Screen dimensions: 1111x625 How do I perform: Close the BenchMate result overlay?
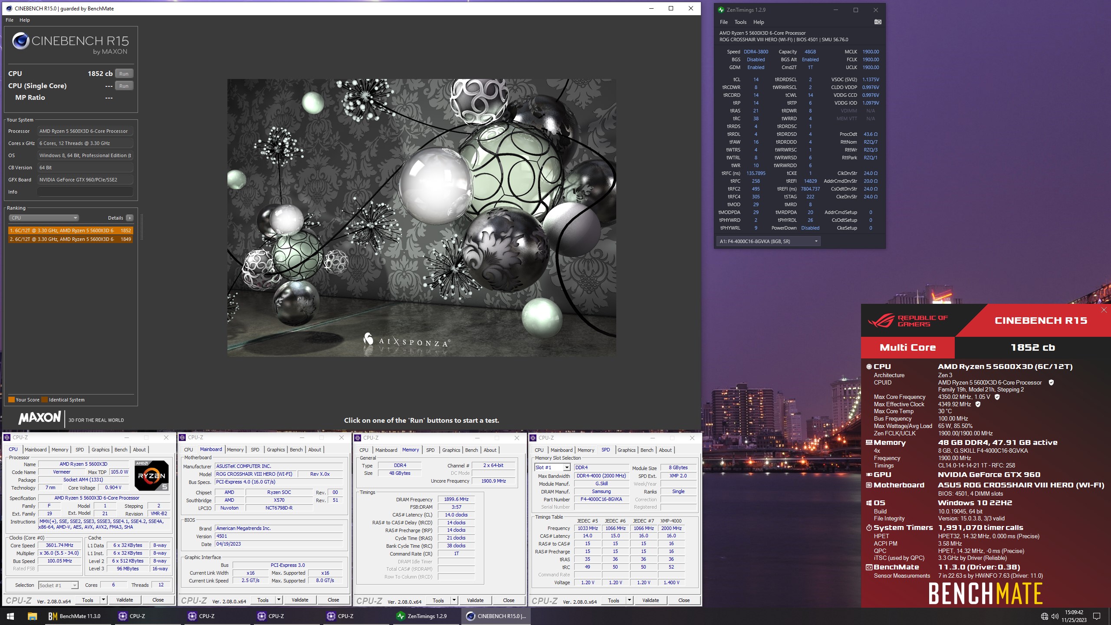click(x=1104, y=310)
